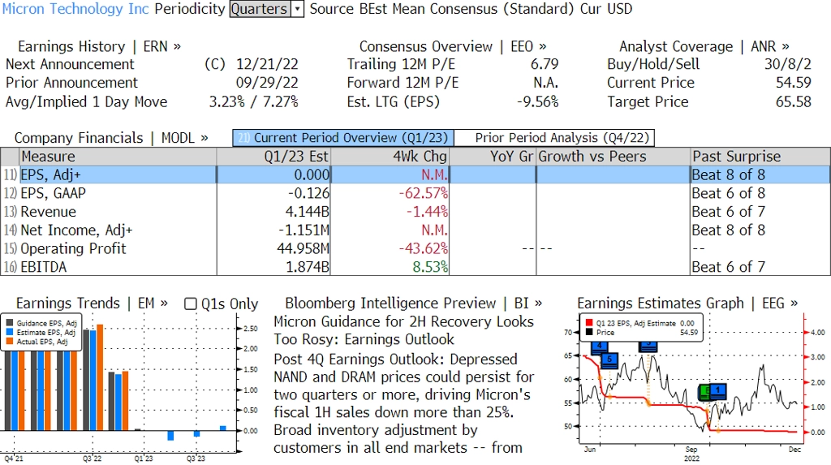This screenshot has height=465, width=831.
Task: Open Earnings Estimates Graph EEG section
Action: point(687,304)
